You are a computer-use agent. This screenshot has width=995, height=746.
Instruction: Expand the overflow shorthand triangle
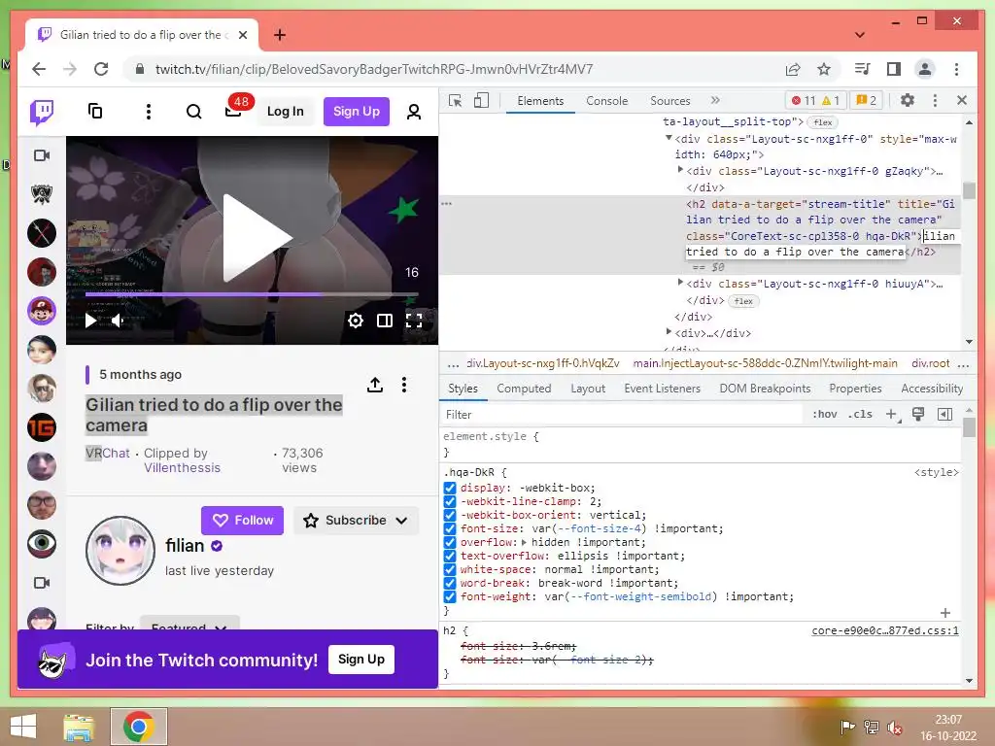pos(524,542)
